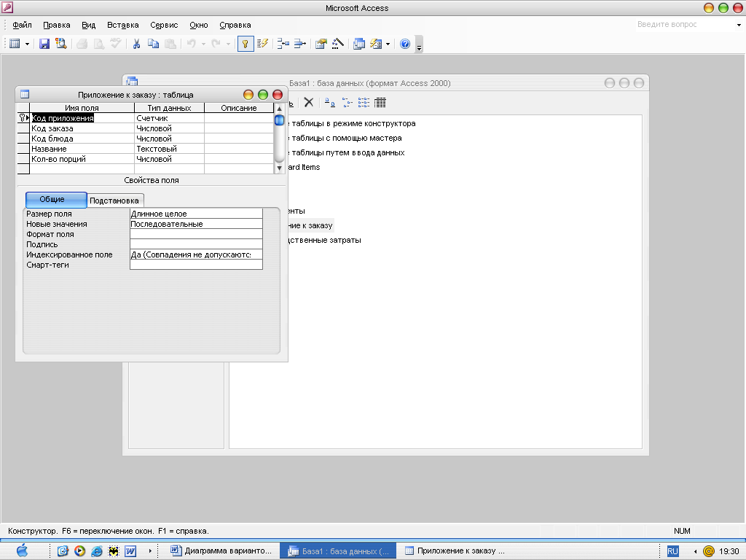Click the Размер поля value Длинное целое
Viewport: 746px width, 560px height.
[x=196, y=214]
